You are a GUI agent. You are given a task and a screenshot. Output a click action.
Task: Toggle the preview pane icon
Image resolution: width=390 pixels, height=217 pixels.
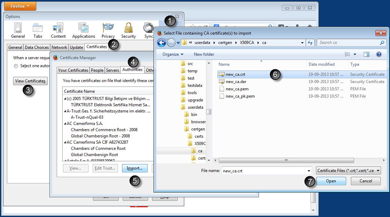[366, 54]
